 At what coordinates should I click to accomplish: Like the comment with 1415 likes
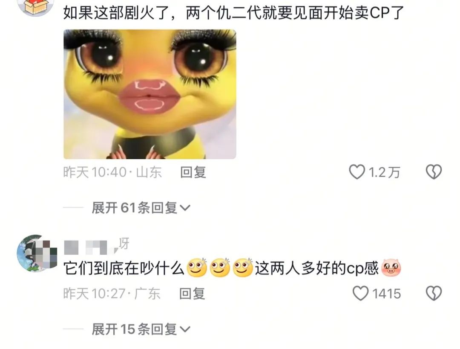pos(360,293)
